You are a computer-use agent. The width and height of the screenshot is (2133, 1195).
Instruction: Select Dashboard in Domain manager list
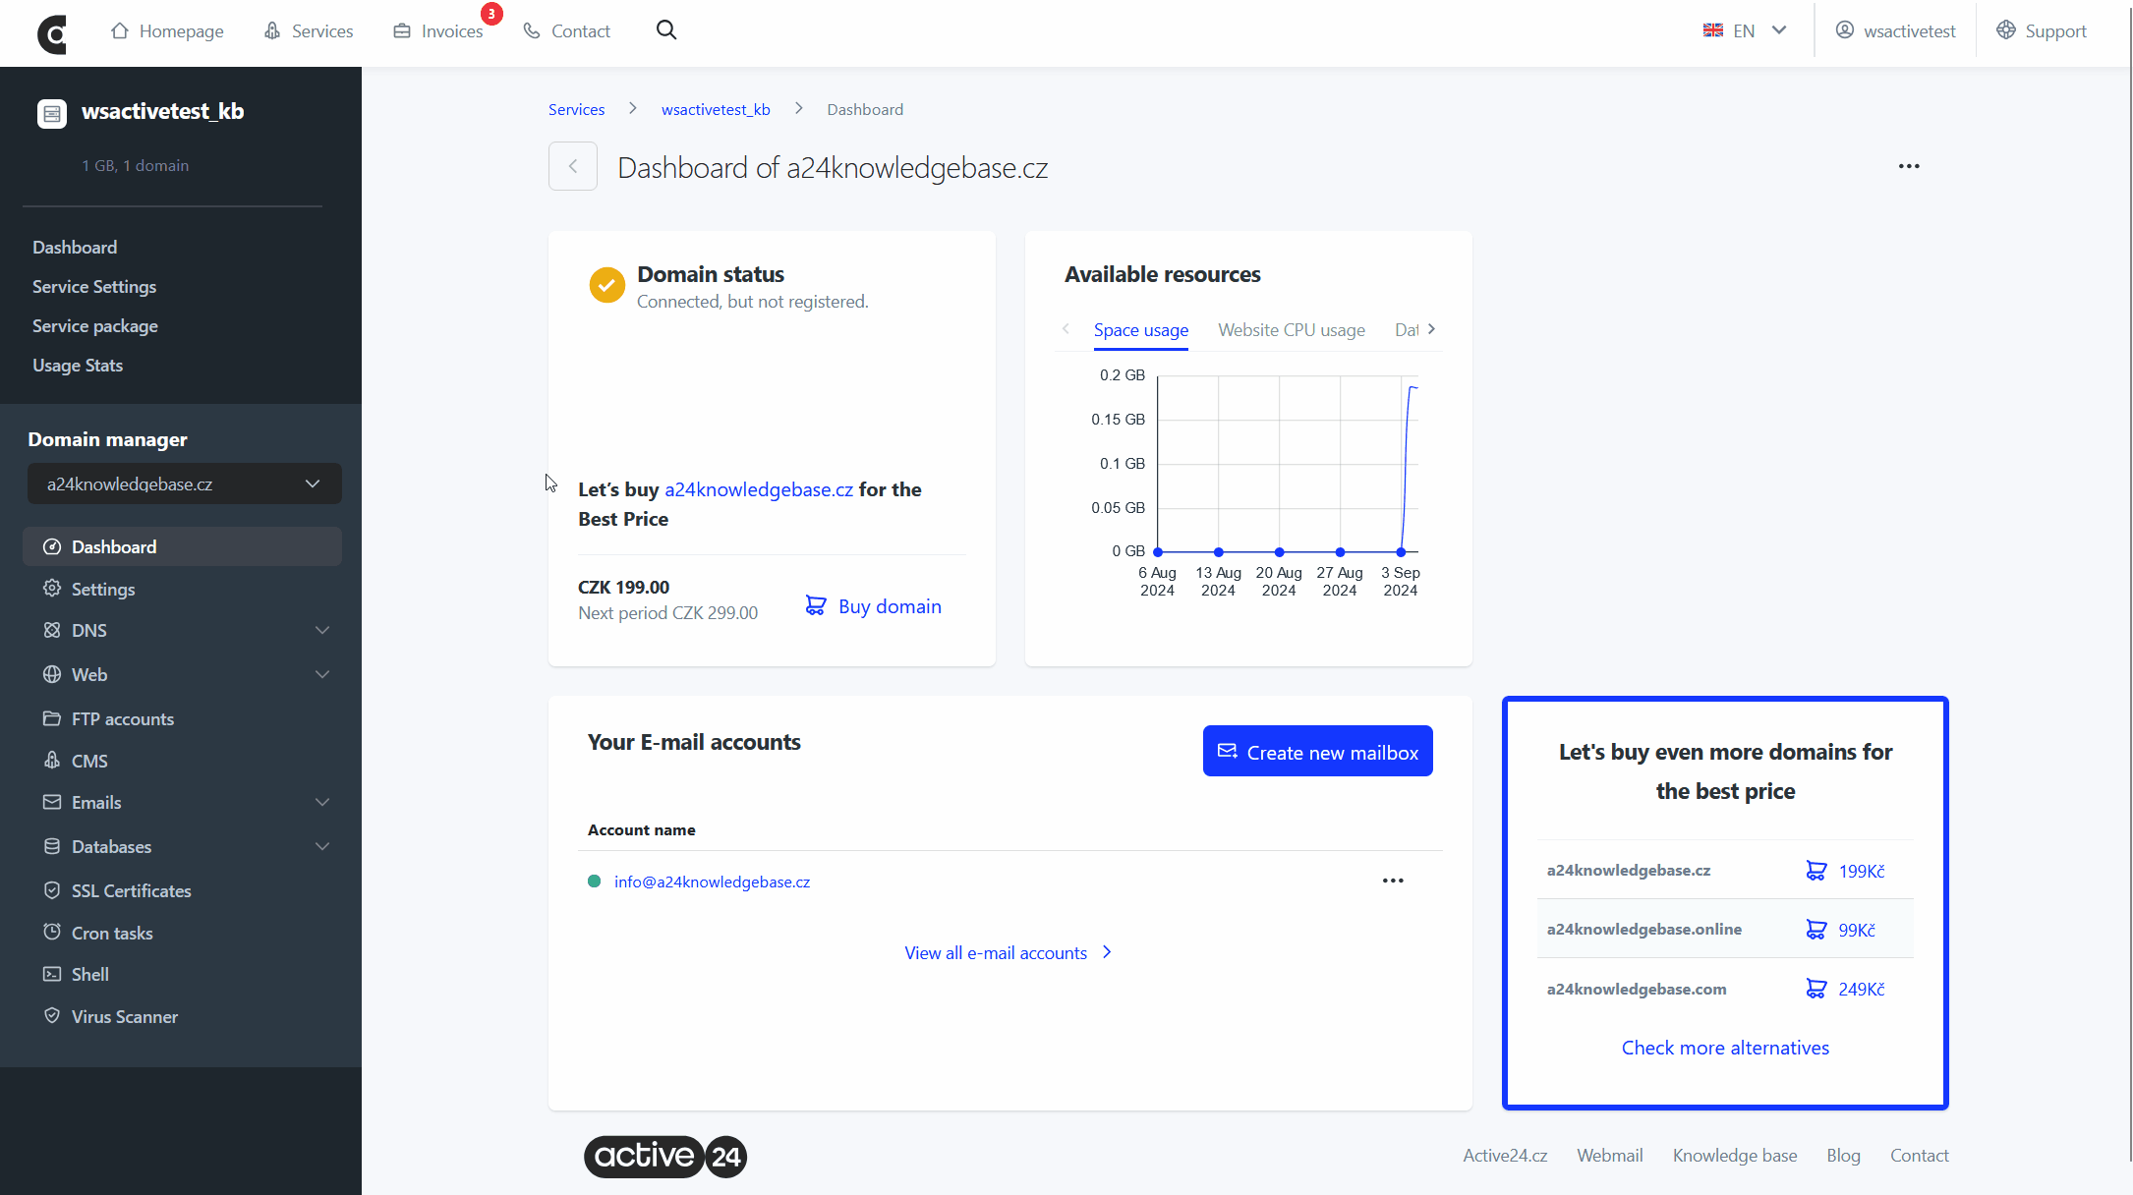tap(182, 546)
